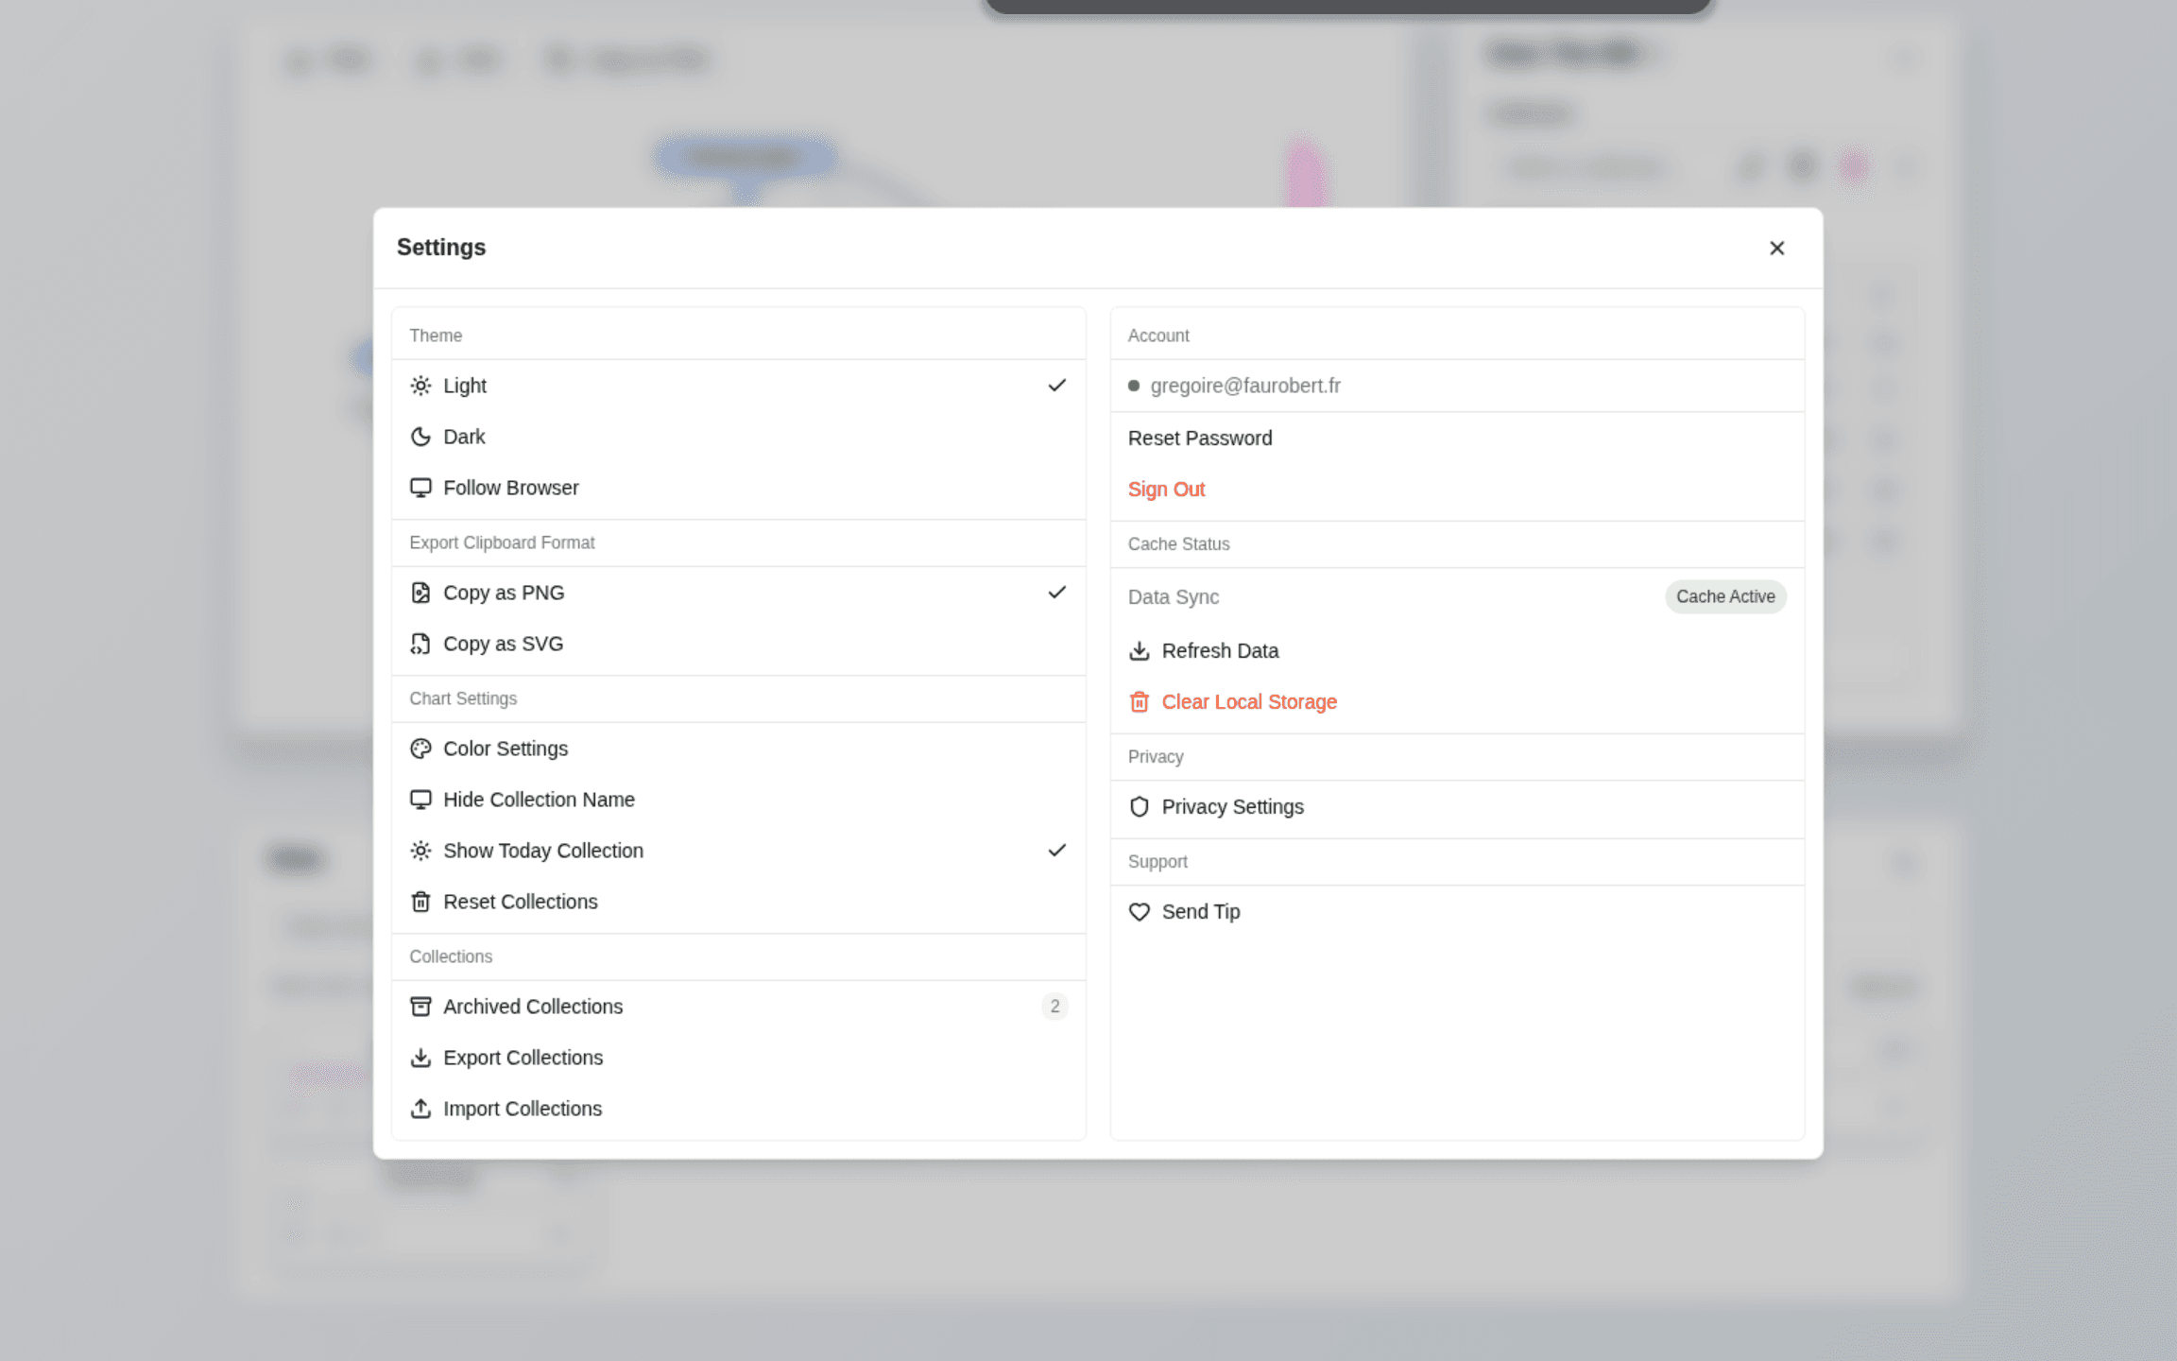Click the checkmark on the Light row
This screenshot has width=2177, height=1361.
point(1056,386)
